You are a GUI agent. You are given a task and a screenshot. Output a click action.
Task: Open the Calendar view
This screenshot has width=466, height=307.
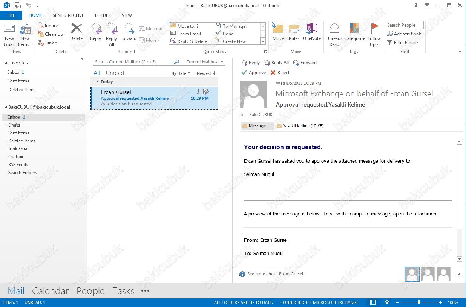click(x=51, y=291)
